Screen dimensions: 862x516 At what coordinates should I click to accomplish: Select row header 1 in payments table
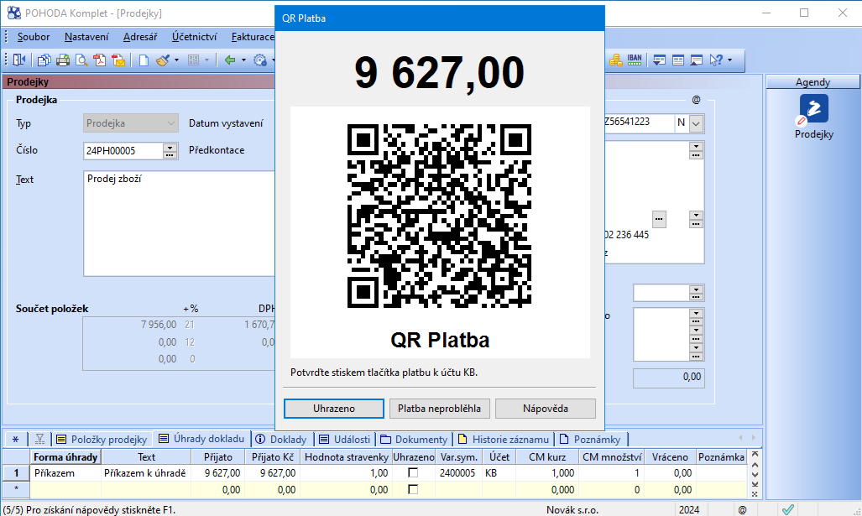(x=16, y=472)
